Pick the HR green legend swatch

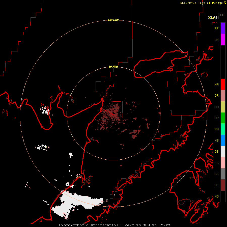pos(223,118)
